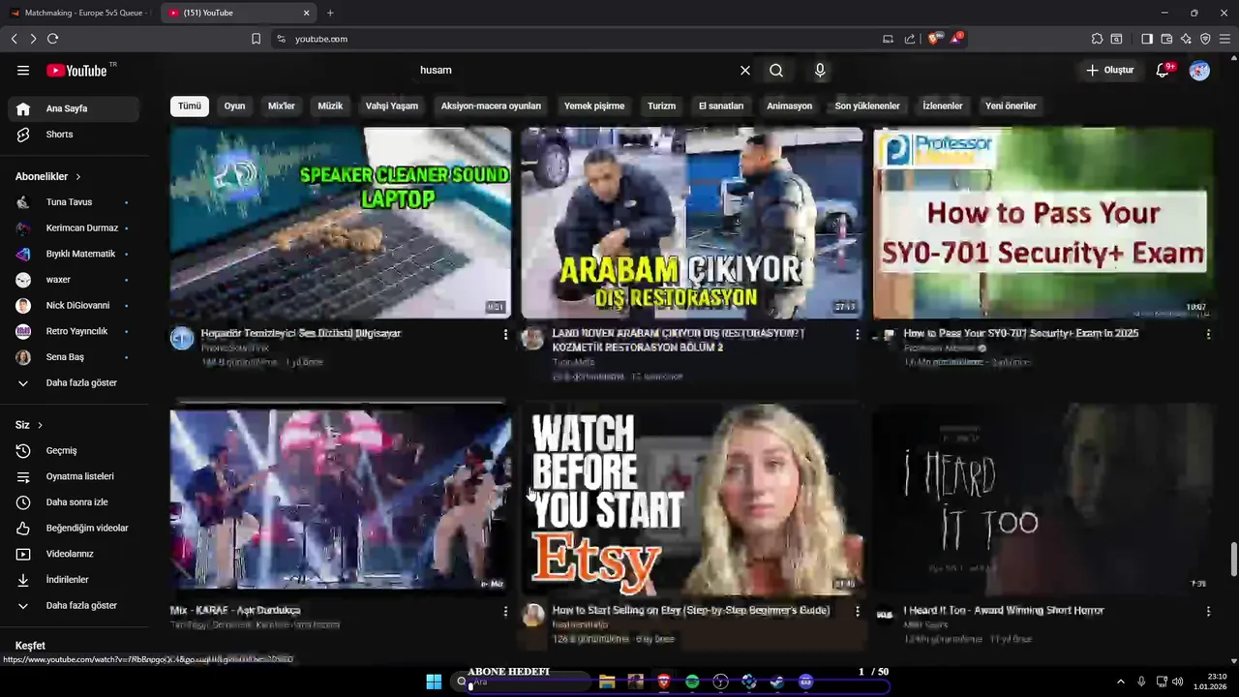
Task: Expand Daha fazla göster under Siz
Action: point(74,605)
